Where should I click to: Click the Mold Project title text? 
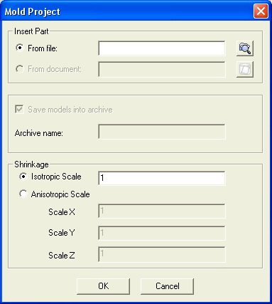33,11
